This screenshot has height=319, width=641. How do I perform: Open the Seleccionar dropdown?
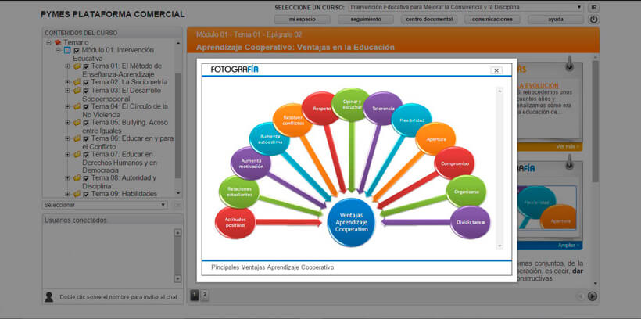click(x=105, y=205)
